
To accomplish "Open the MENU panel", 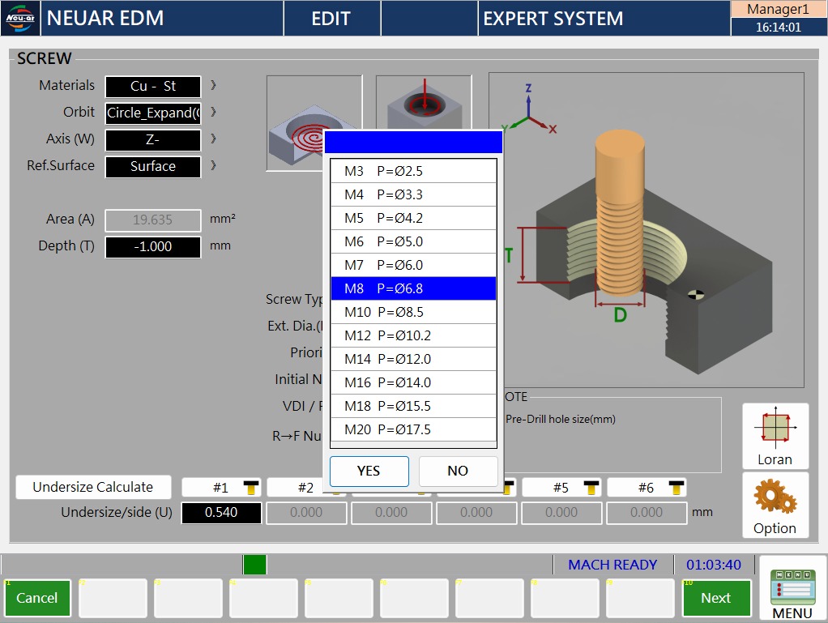I will (792, 589).
